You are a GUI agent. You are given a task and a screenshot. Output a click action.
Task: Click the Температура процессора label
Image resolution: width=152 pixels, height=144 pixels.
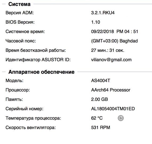[33, 118]
